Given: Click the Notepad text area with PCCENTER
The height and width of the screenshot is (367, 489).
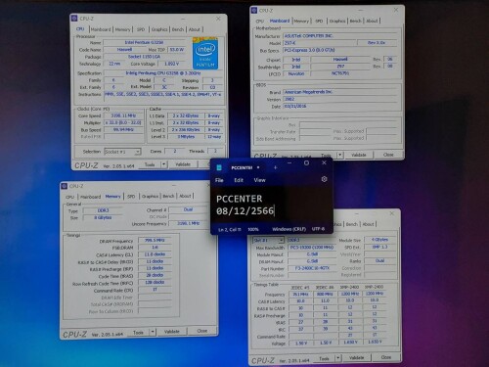Looking at the screenshot, I should point(272,206).
